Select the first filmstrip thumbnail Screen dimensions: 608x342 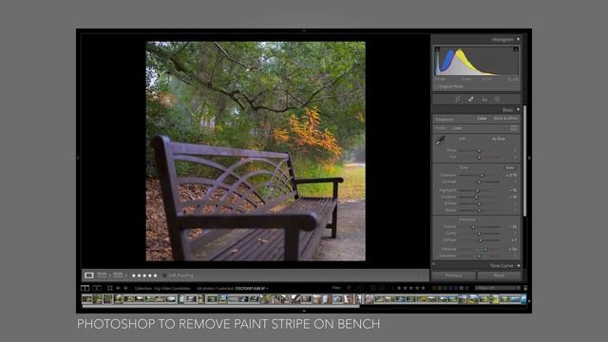[86, 299]
